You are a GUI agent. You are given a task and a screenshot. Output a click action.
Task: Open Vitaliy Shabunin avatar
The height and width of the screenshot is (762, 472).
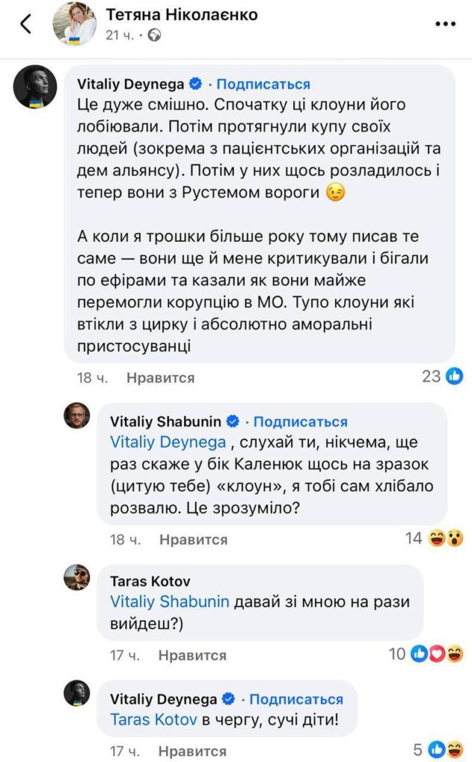(76, 416)
